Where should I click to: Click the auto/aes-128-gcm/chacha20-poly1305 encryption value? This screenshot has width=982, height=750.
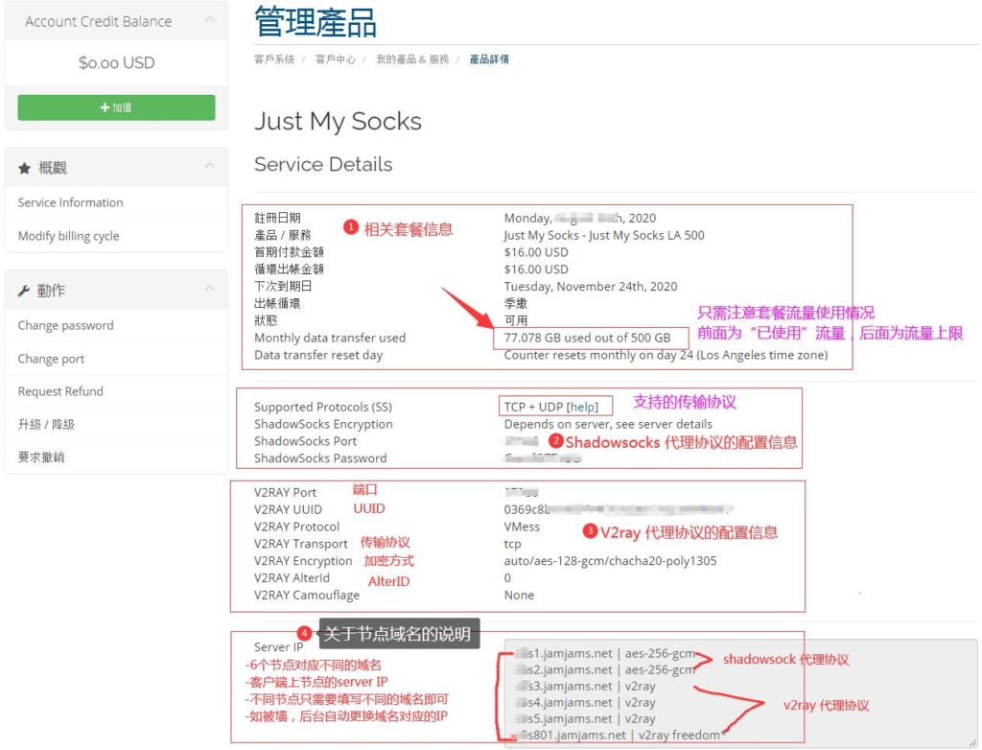(x=610, y=561)
